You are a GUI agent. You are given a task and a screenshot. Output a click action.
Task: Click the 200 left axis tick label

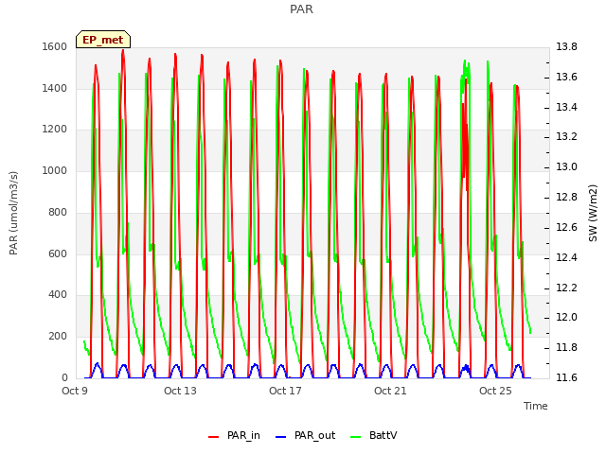58,337
